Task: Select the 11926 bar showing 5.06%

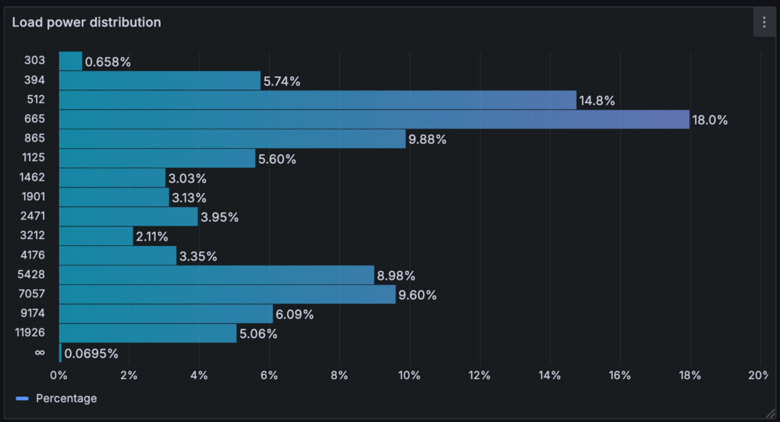Action: point(147,333)
